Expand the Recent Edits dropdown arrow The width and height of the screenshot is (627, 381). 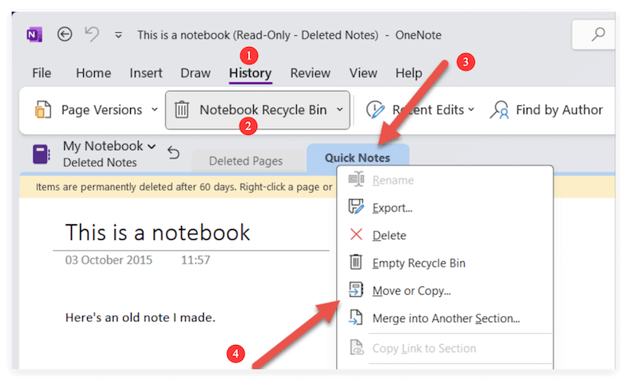(x=471, y=110)
